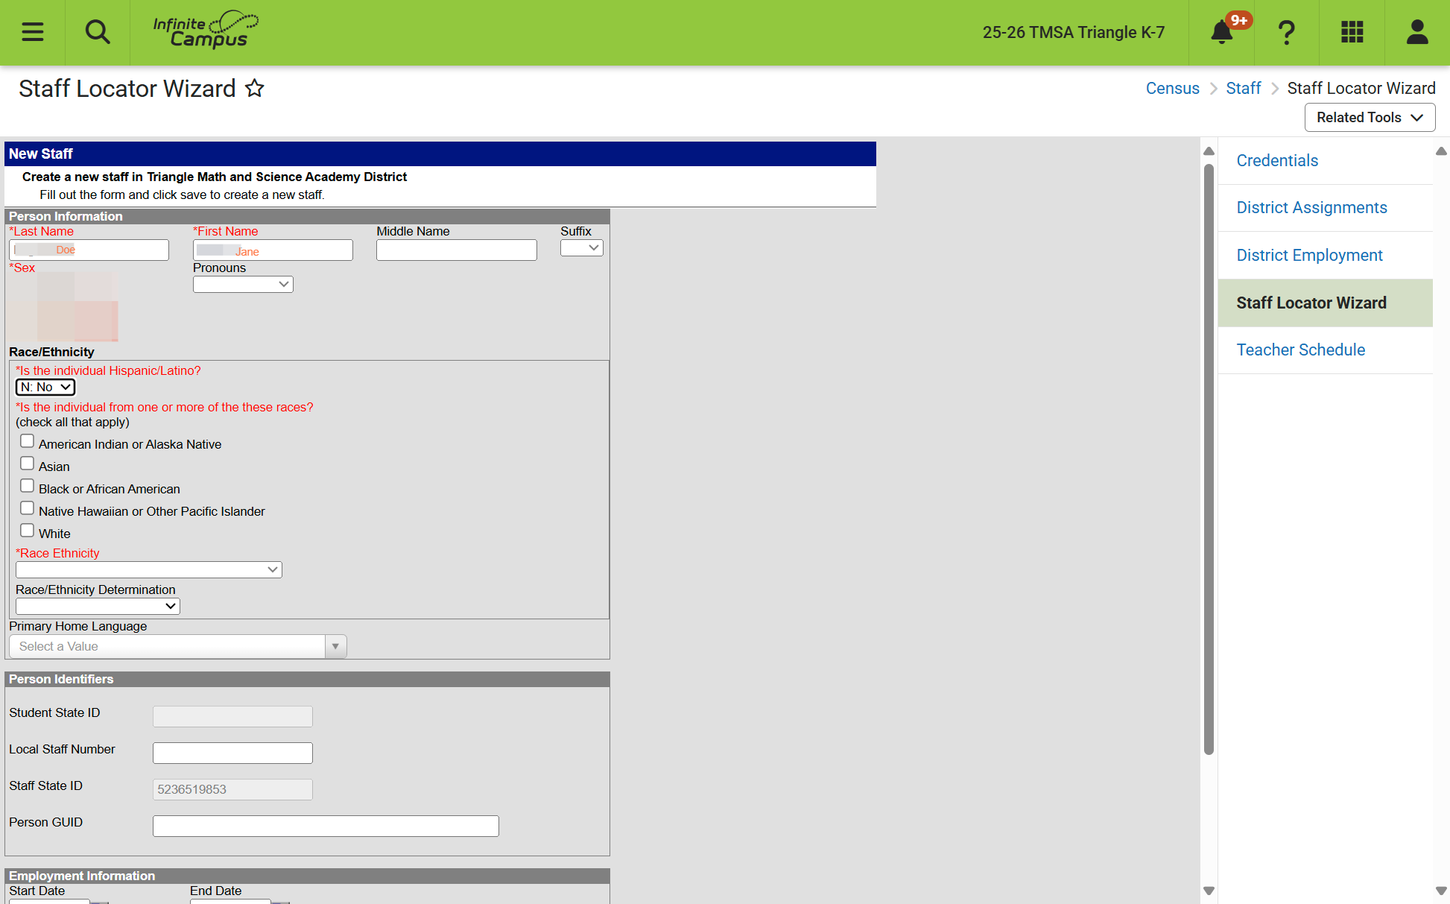Click the form scrollbar up arrow
The image size is (1450, 904).
[x=1209, y=151]
